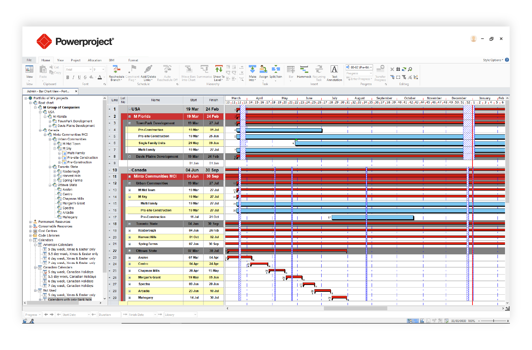This screenshot has width=532, height=350.
Task: Click the Name column header
Action: pos(155,100)
